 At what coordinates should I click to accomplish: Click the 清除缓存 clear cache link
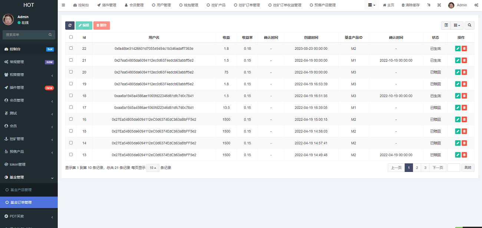click(411, 5)
